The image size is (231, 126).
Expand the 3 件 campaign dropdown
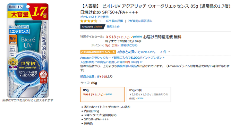tap(165, 52)
